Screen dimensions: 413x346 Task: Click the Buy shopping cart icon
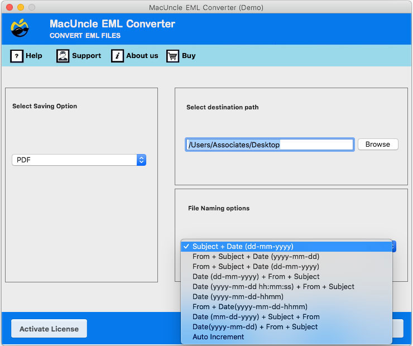coord(172,56)
